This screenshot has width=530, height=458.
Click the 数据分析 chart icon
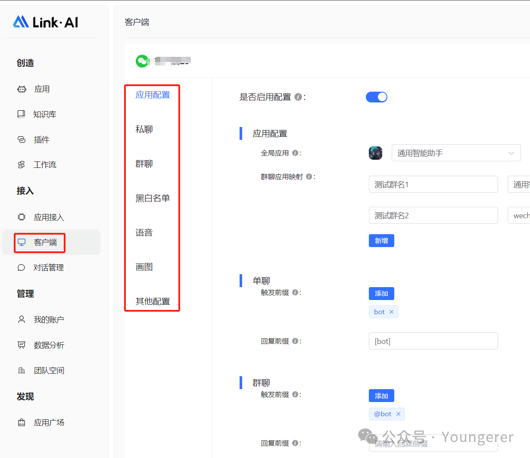pos(22,345)
